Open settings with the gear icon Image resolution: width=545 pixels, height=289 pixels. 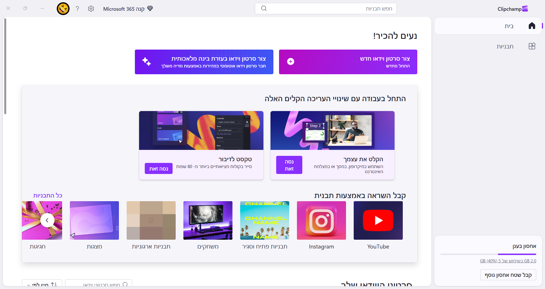(x=91, y=9)
